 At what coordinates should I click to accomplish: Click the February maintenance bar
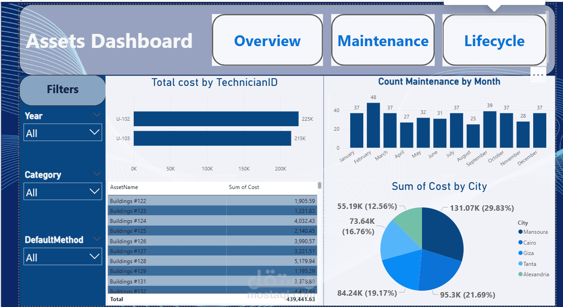(x=373, y=125)
